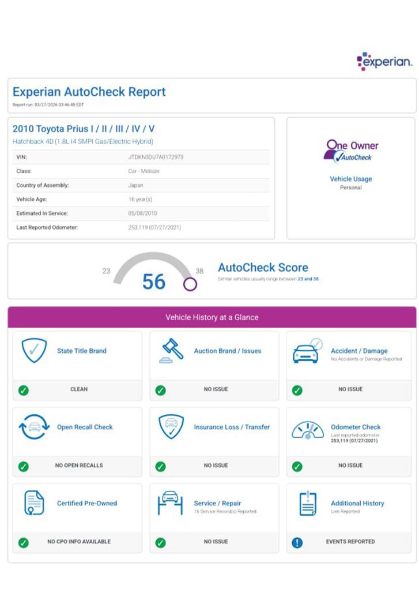
Task: Open the Accident / Damage section link
Action: click(x=358, y=351)
